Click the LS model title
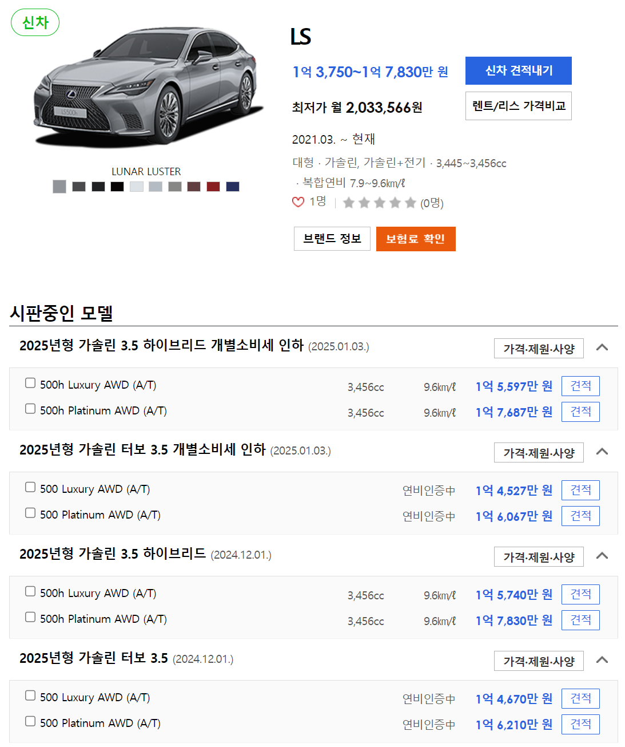Image resolution: width=625 pixels, height=747 pixels. 301,37
